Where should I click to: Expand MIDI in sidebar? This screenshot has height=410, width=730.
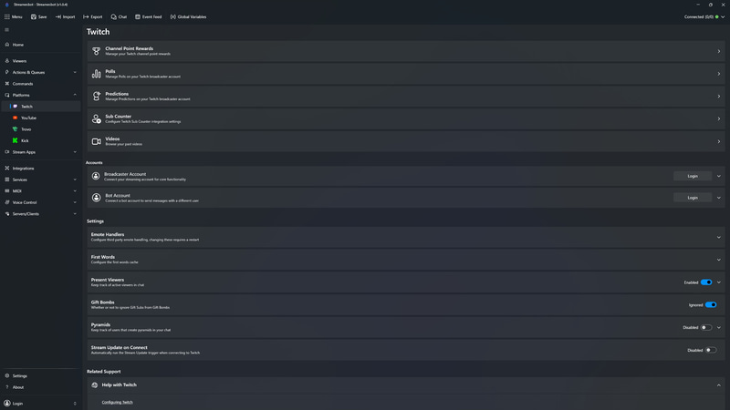click(x=75, y=191)
